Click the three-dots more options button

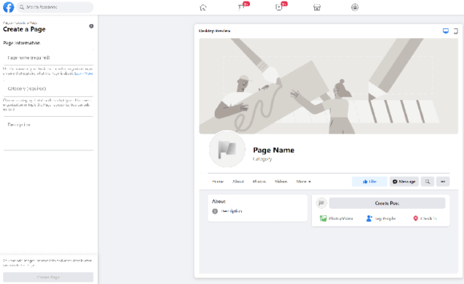[x=443, y=182]
